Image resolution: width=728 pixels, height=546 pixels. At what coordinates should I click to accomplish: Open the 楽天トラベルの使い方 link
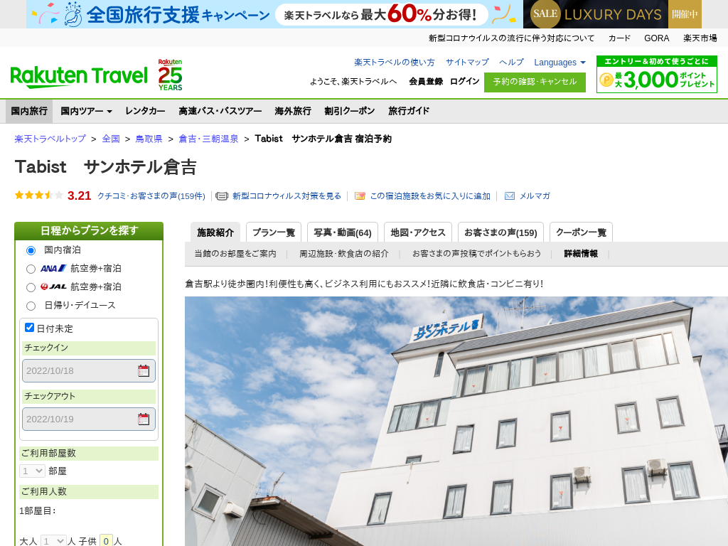tap(395, 63)
